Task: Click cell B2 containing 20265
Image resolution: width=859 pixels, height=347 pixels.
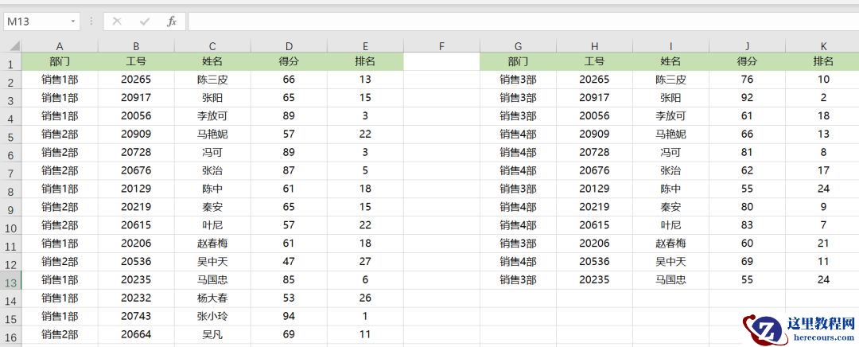Action: (x=136, y=80)
